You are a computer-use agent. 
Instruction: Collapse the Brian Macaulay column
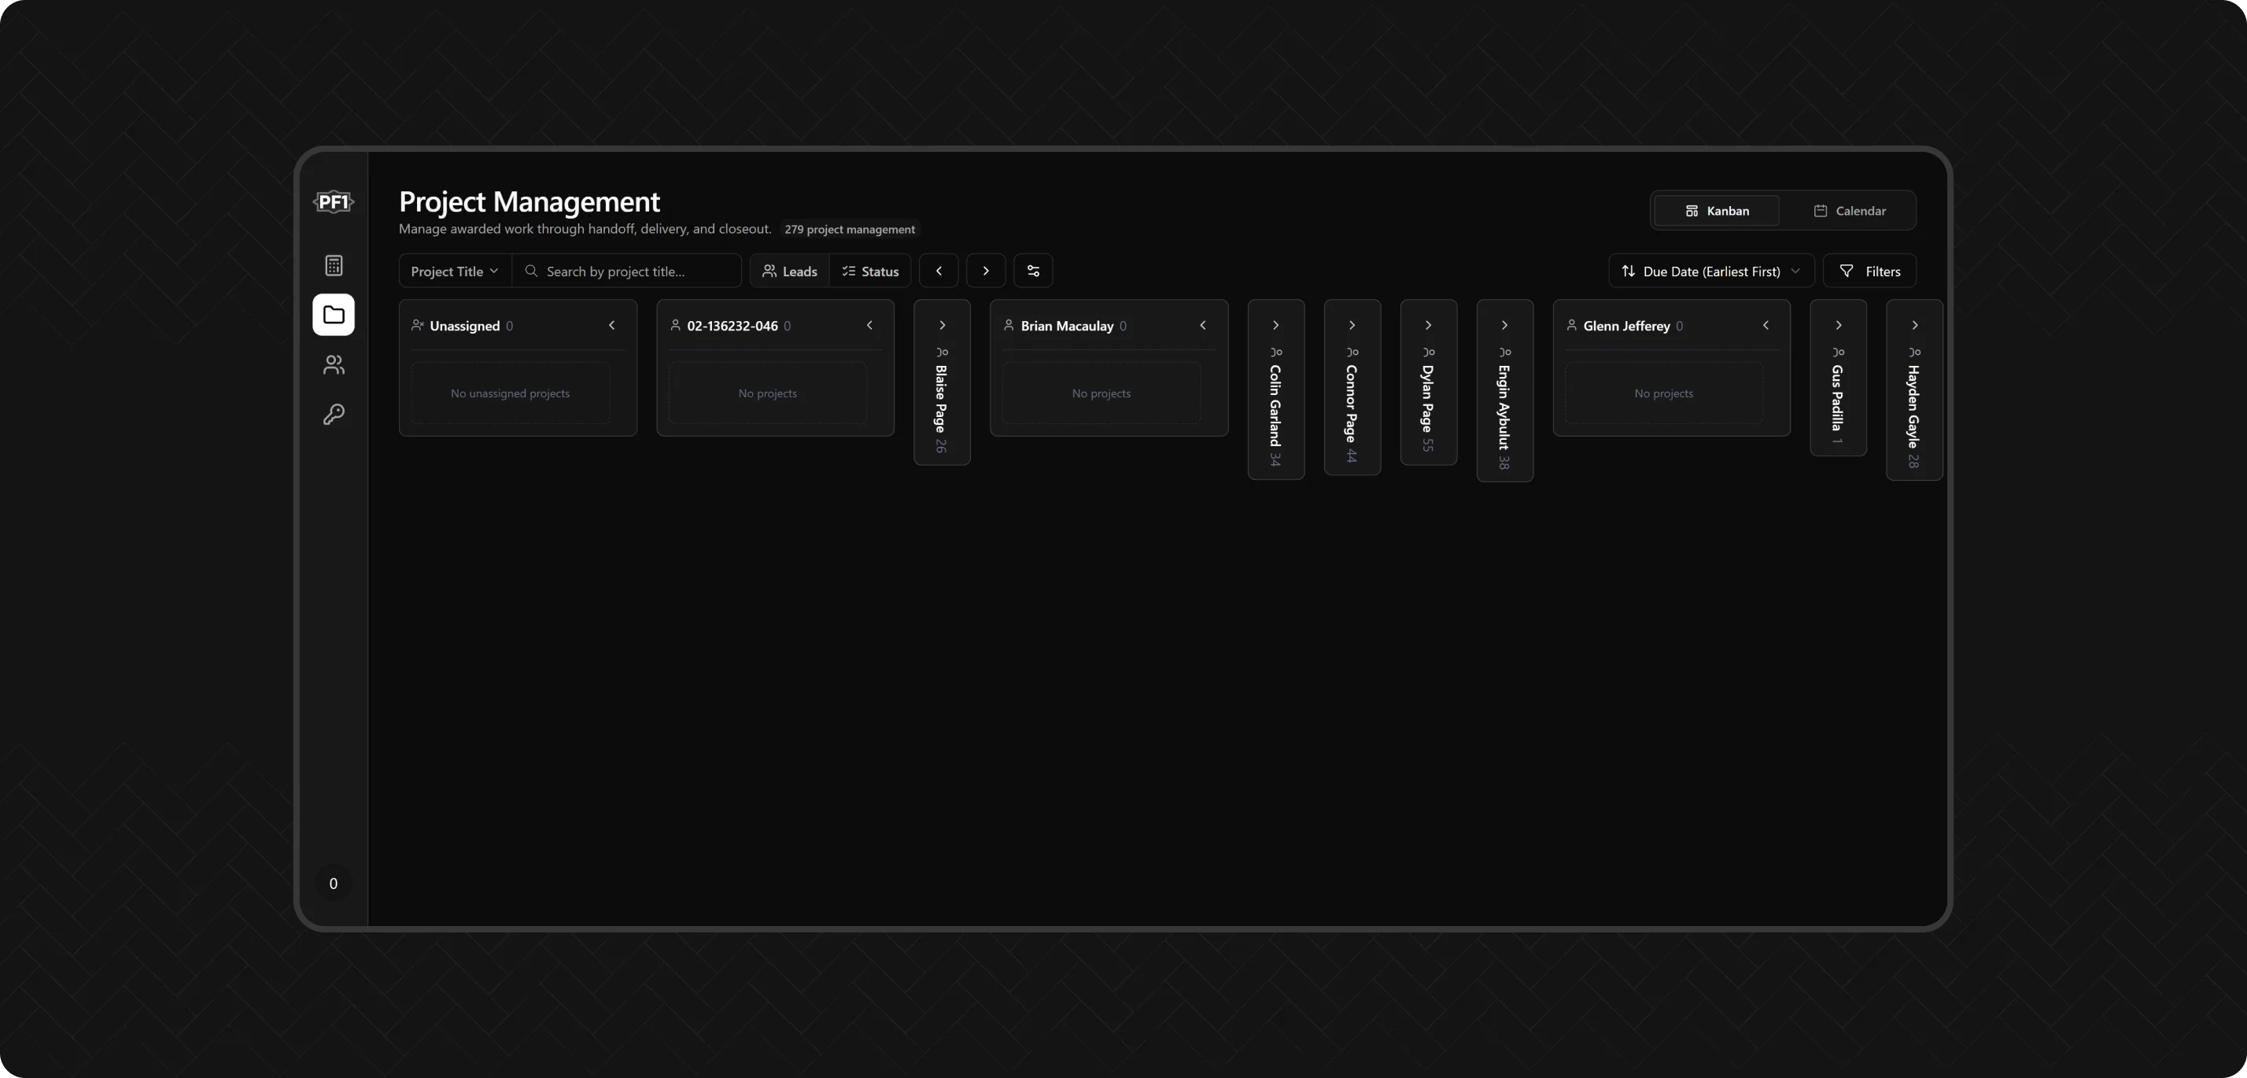click(x=1203, y=325)
